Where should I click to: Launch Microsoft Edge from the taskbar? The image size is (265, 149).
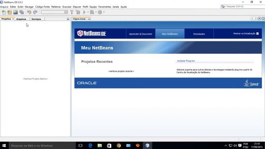[x=90, y=145]
